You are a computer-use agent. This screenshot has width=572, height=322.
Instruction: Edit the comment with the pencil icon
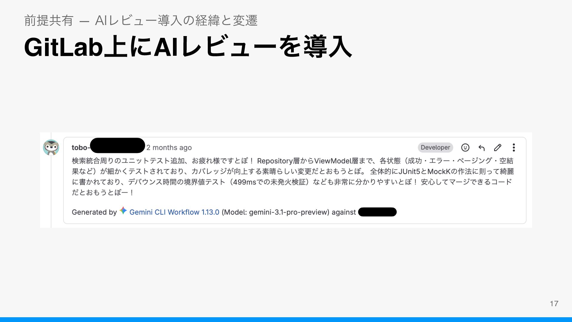click(497, 148)
